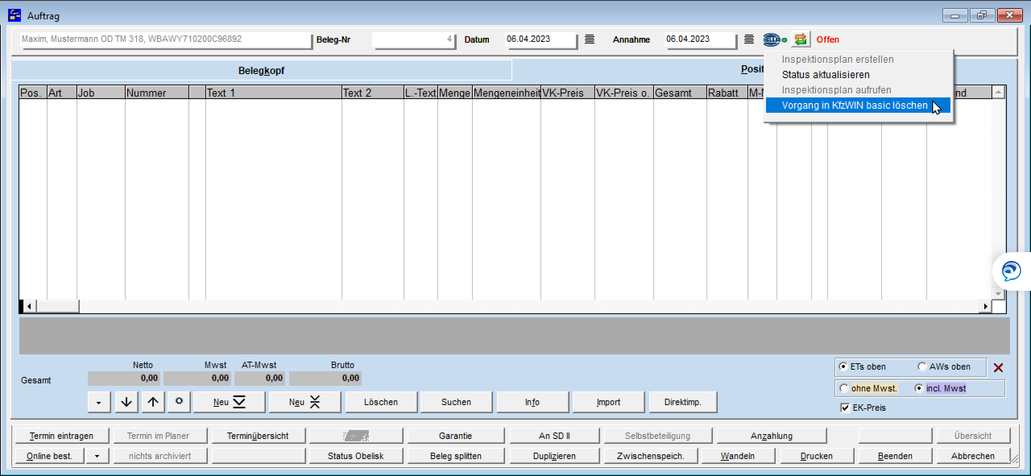Click the Wandeln button
Viewport: 1031px width, 476px height.
coord(738,456)
